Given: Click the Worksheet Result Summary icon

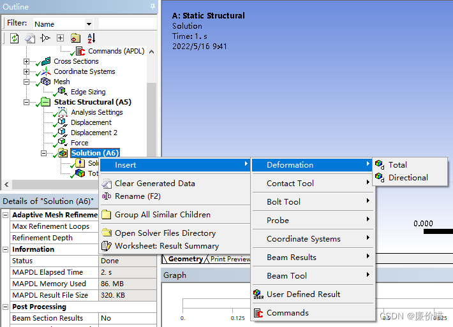Looking at the screenshot, I should tap(107, 246).
